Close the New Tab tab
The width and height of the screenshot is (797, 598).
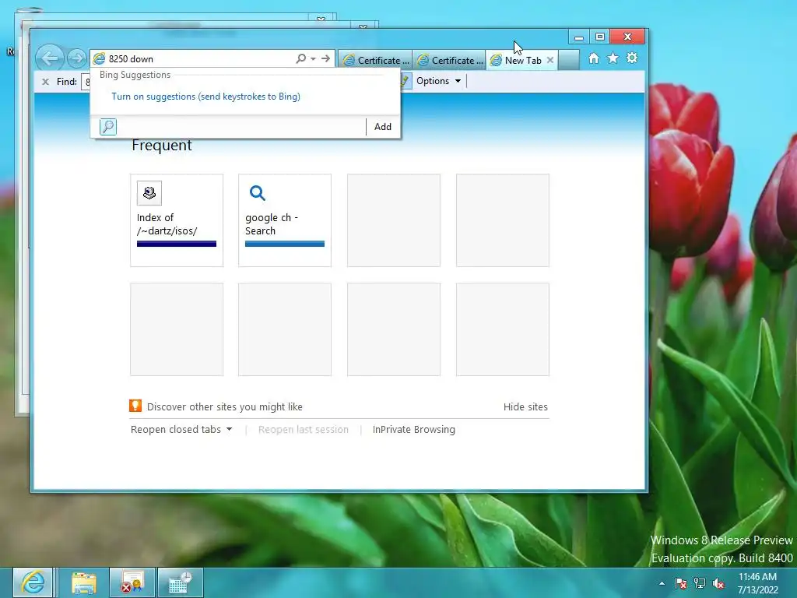pos(550,60)
